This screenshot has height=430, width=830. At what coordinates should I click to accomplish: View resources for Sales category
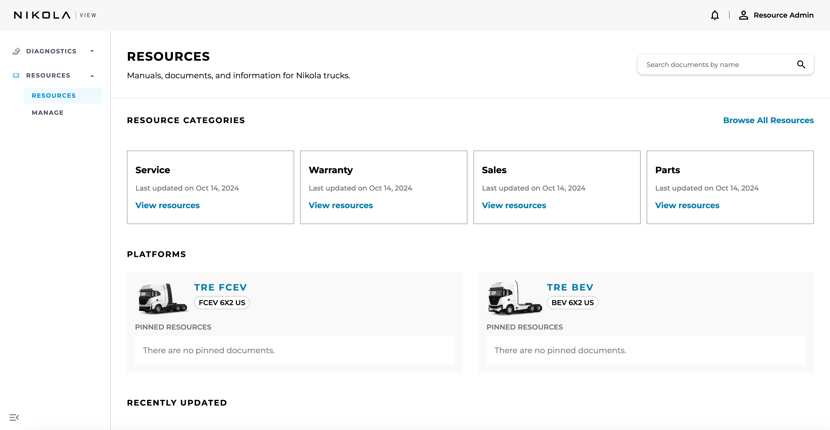pyautogui.click(x=514, y=205)
